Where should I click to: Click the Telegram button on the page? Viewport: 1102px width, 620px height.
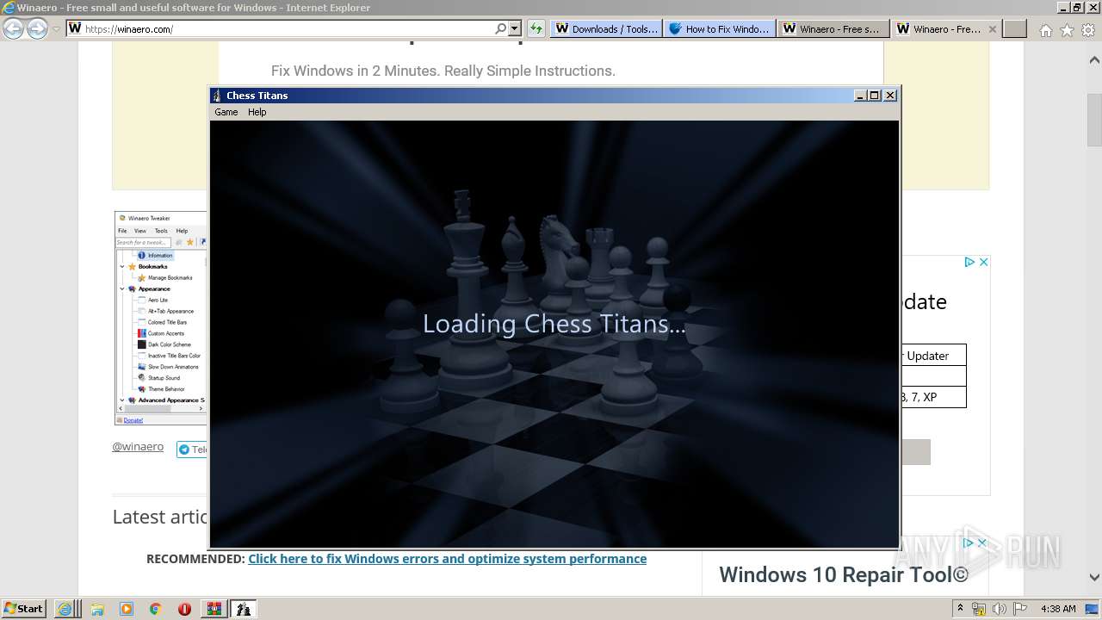pyautogui.click(x=192, y=449)
